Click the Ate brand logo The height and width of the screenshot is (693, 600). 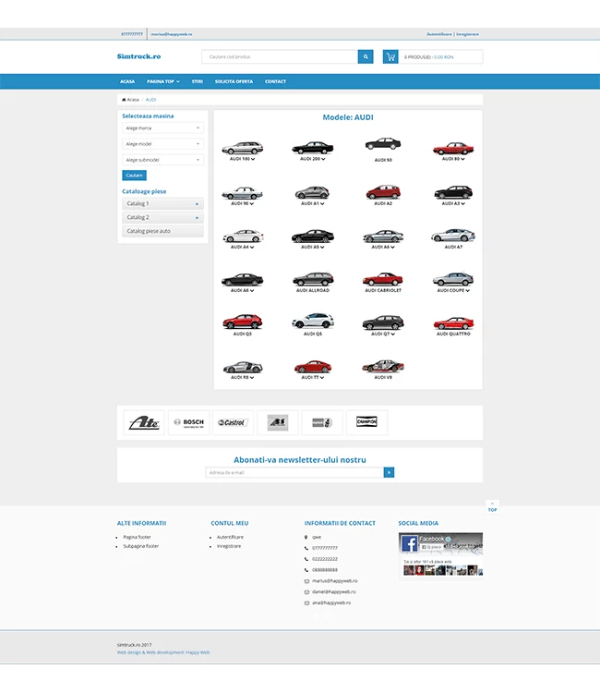(x=144, y=422)
